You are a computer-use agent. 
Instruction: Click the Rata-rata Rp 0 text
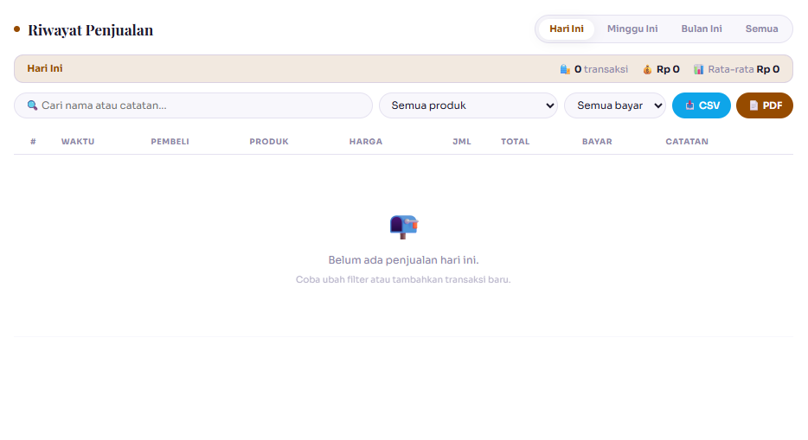tap(744, 69)
